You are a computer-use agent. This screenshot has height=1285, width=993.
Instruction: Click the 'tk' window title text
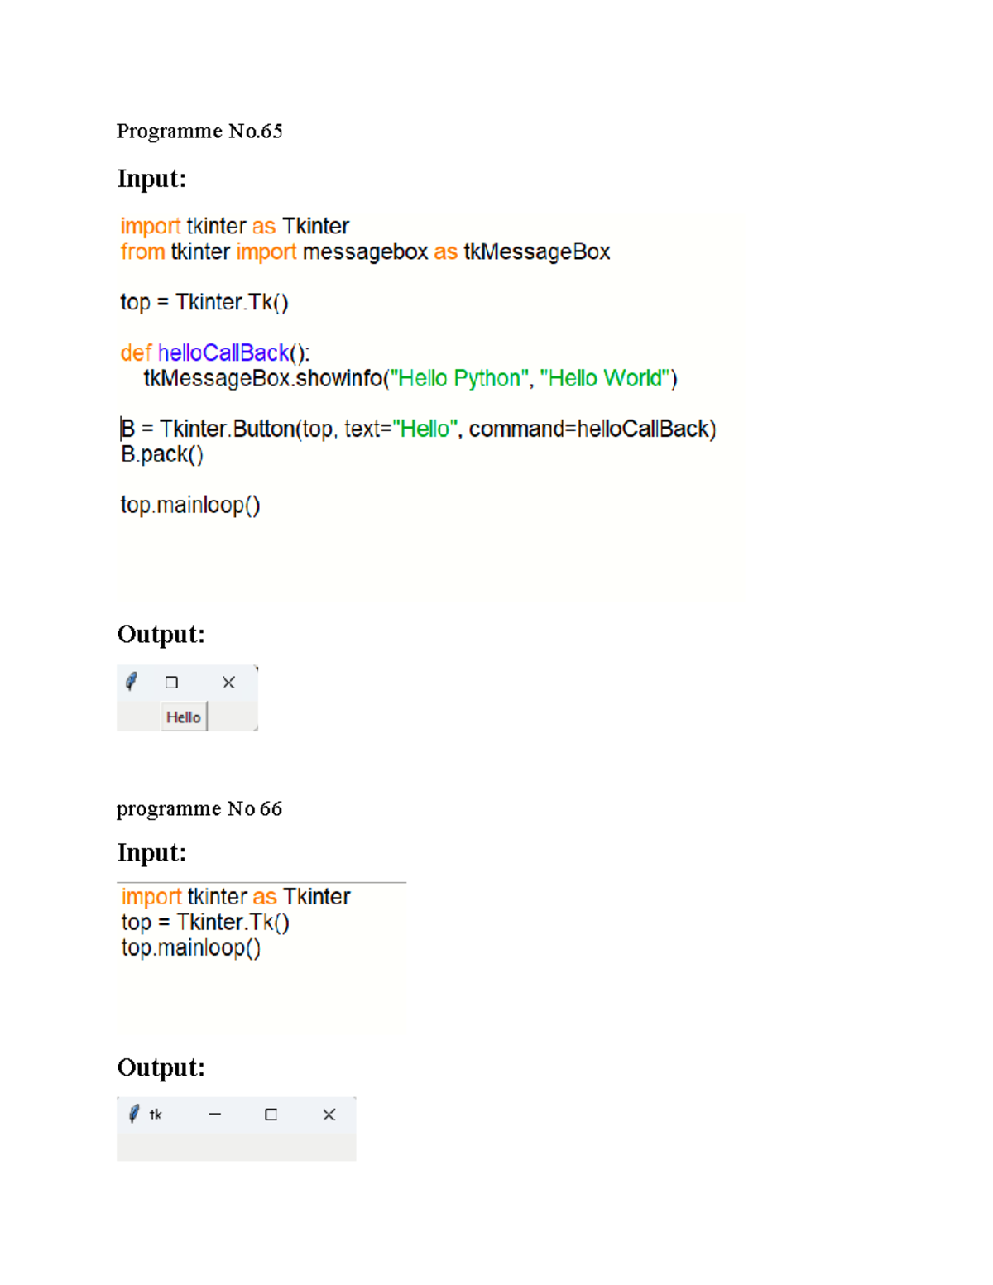coord(156,1115)
